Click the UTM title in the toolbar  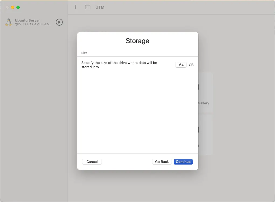click(x=100, y=7)
